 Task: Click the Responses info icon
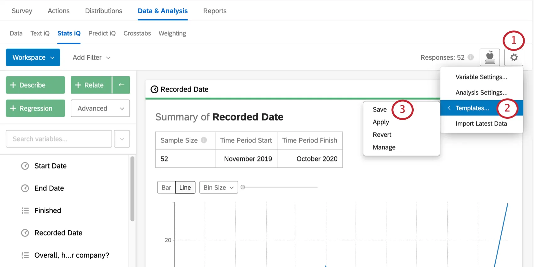point(471,57)
